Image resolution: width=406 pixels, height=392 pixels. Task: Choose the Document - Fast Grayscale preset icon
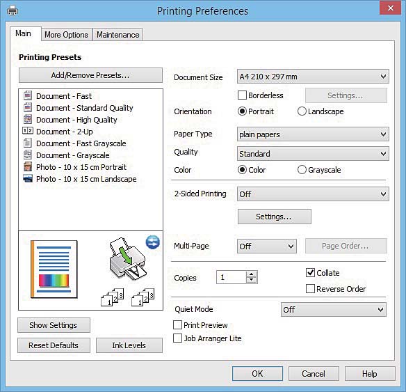(x=28, y=143)
